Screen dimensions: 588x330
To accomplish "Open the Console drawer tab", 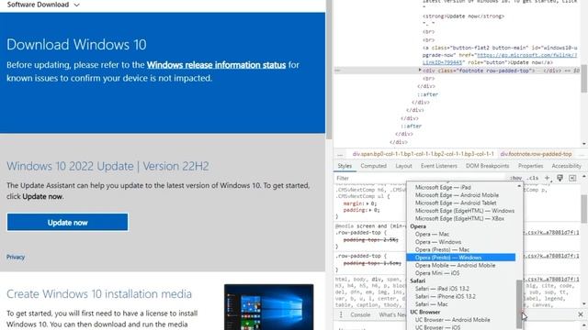I will click(x=360, y=315).
